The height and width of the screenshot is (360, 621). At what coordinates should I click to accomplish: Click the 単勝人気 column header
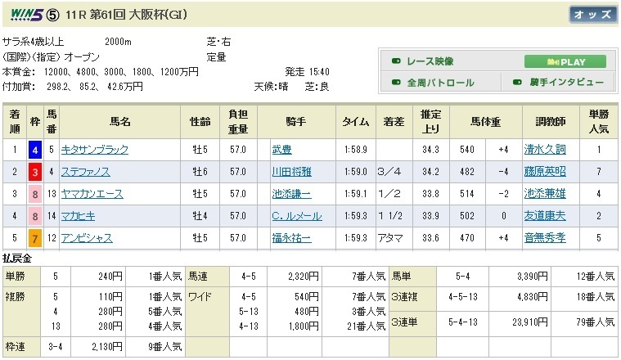598,122
